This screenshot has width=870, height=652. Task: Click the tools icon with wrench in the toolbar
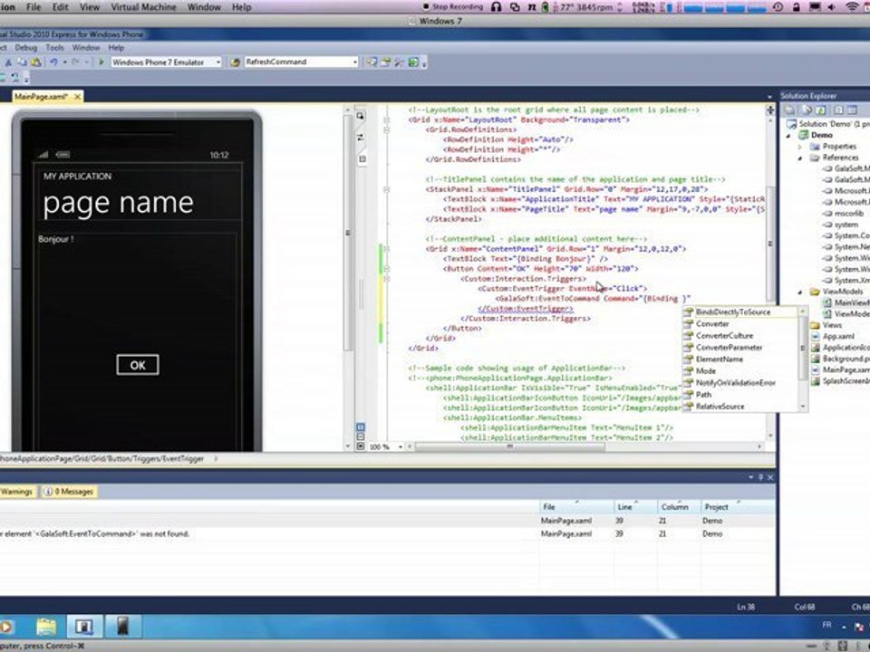[x=399, y=62]
